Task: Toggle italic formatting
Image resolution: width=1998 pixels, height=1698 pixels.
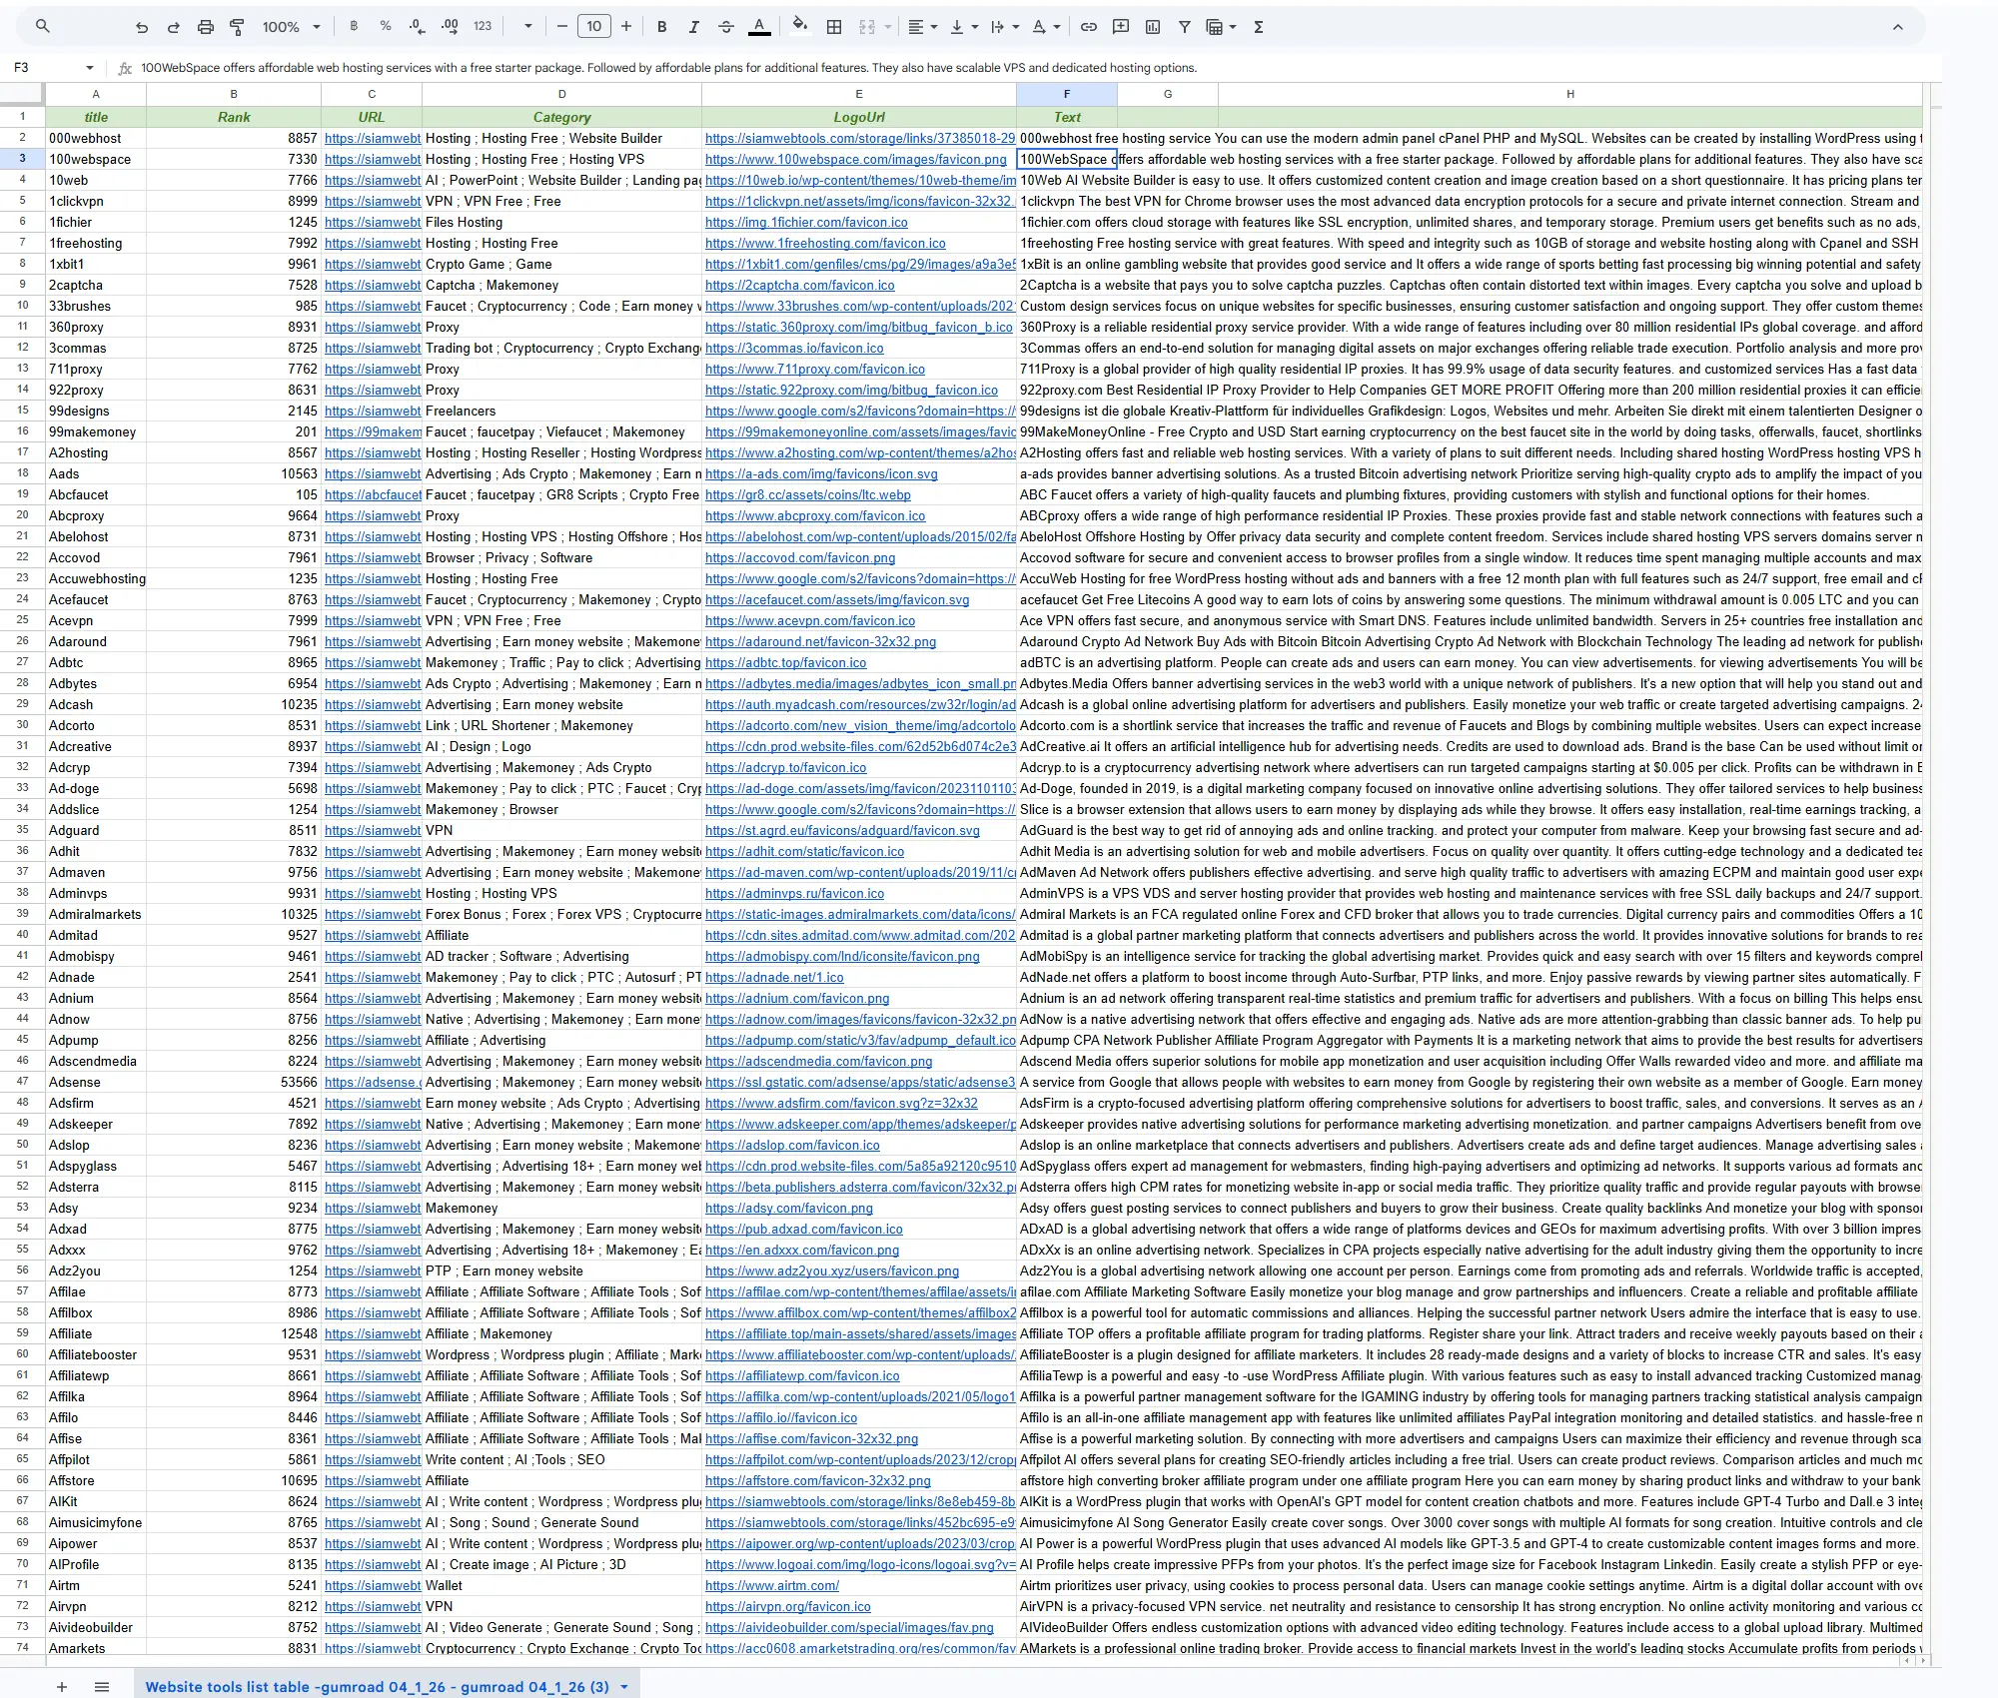Action: pos(693,27)
